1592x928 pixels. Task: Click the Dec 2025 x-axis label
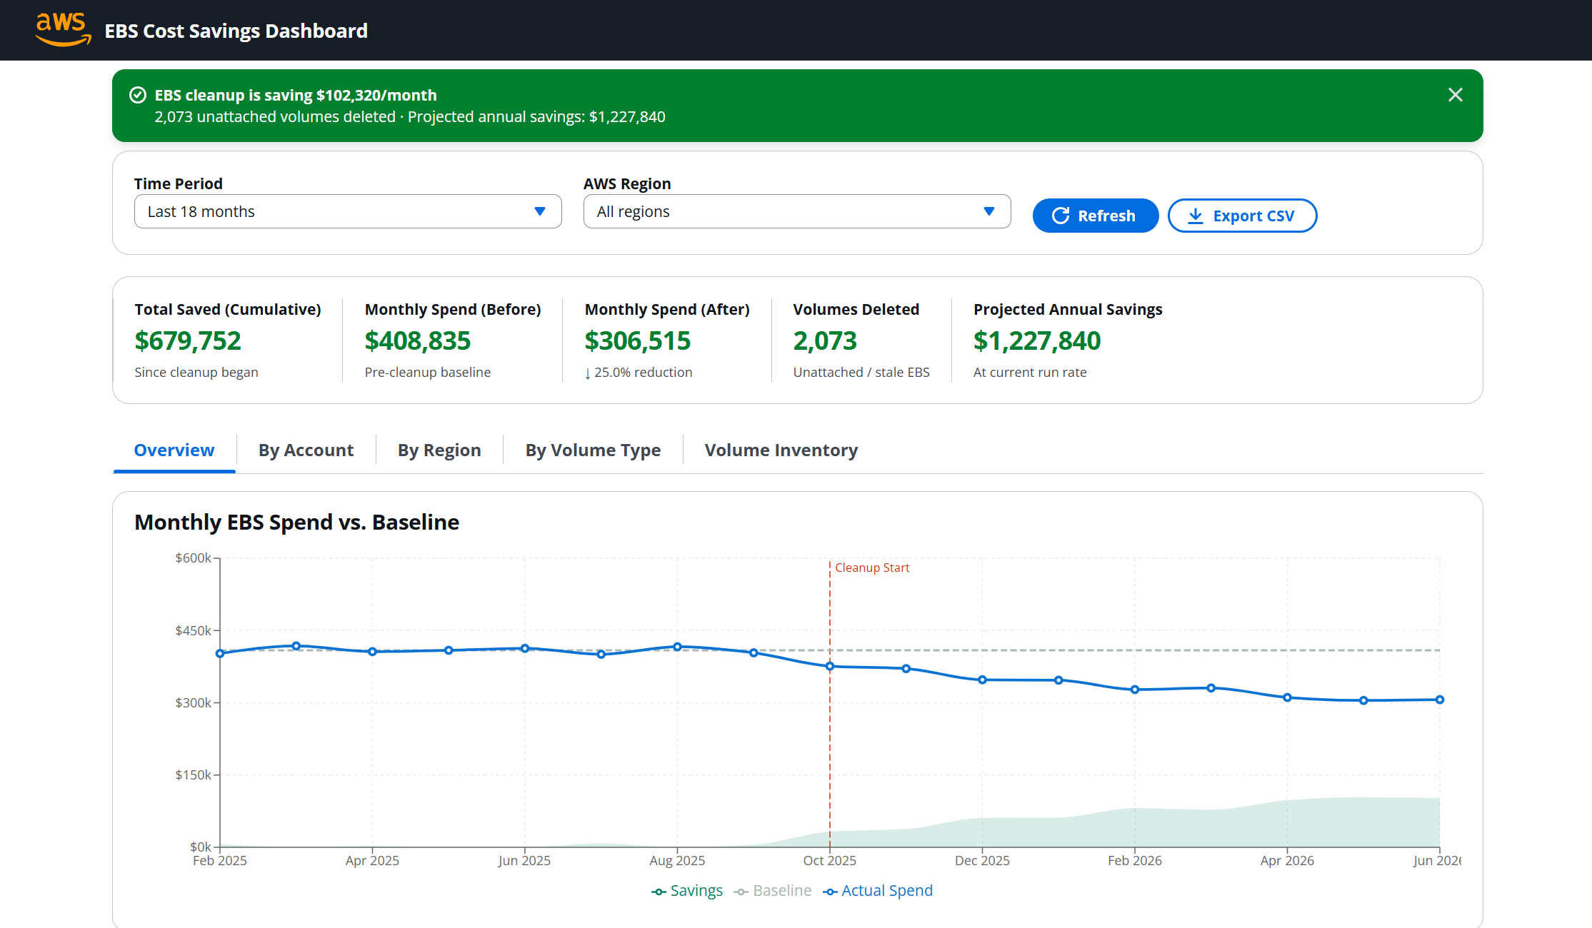982,861
